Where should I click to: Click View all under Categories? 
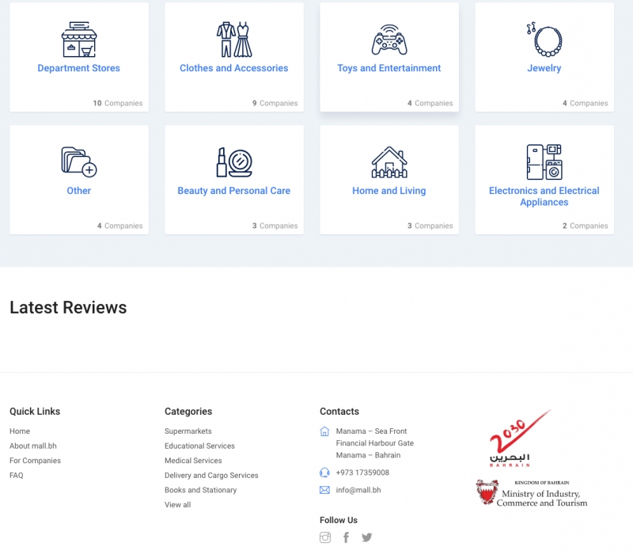tap(177, 505)
